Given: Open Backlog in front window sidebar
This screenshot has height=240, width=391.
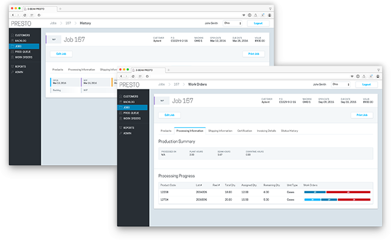Looking at the screenshot, I should coord(129,102).
